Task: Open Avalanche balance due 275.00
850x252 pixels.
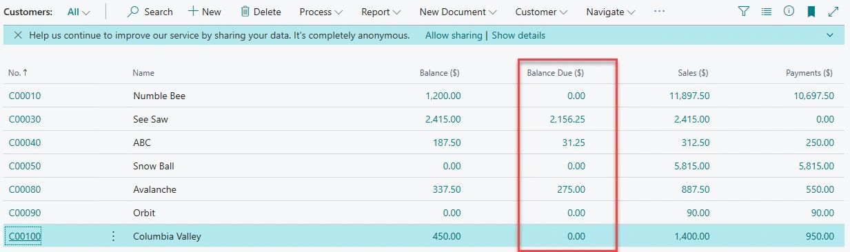Action: (571, 189)
